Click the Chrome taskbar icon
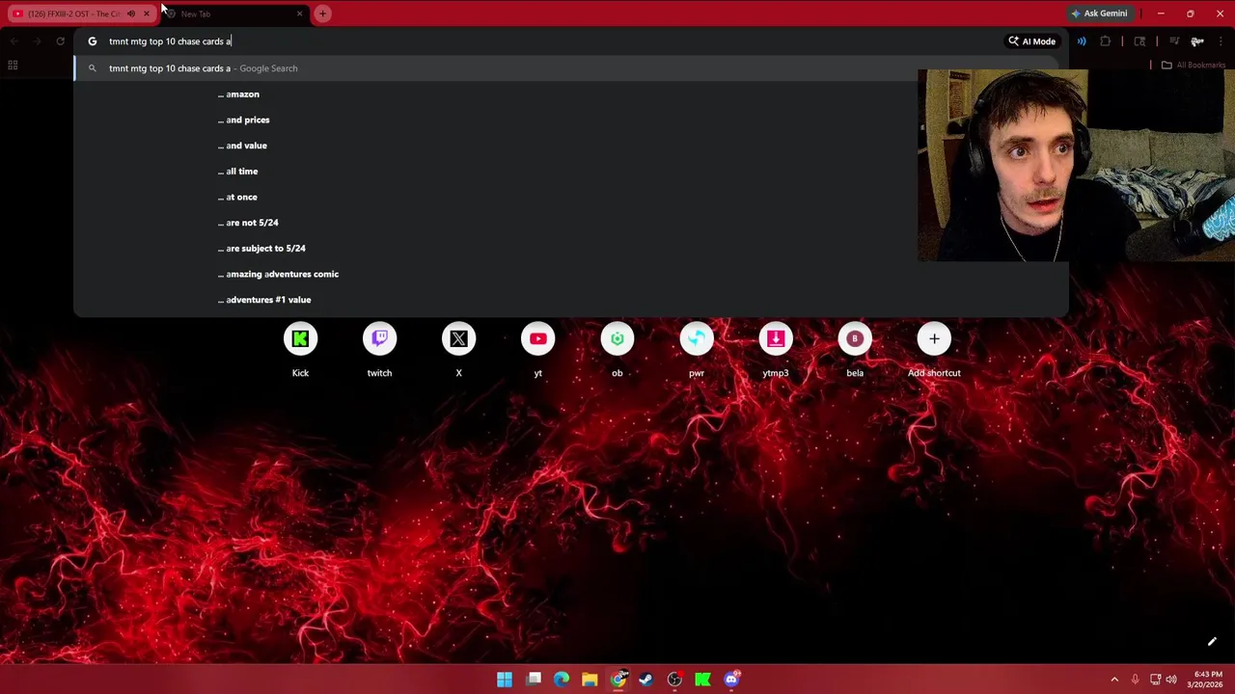 [x=617, y=680]
